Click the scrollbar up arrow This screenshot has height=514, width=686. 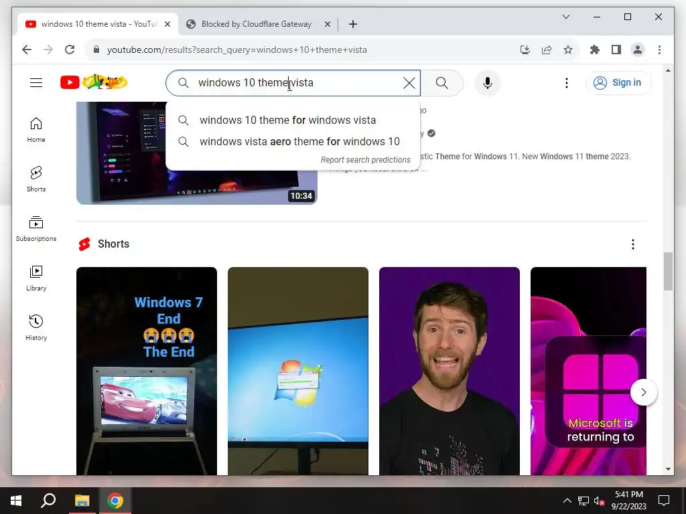tap(668, 70)
